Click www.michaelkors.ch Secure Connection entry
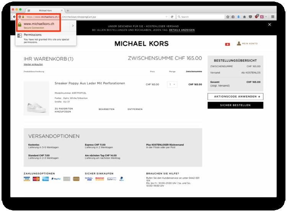287x212 pixels. point(39,26)
